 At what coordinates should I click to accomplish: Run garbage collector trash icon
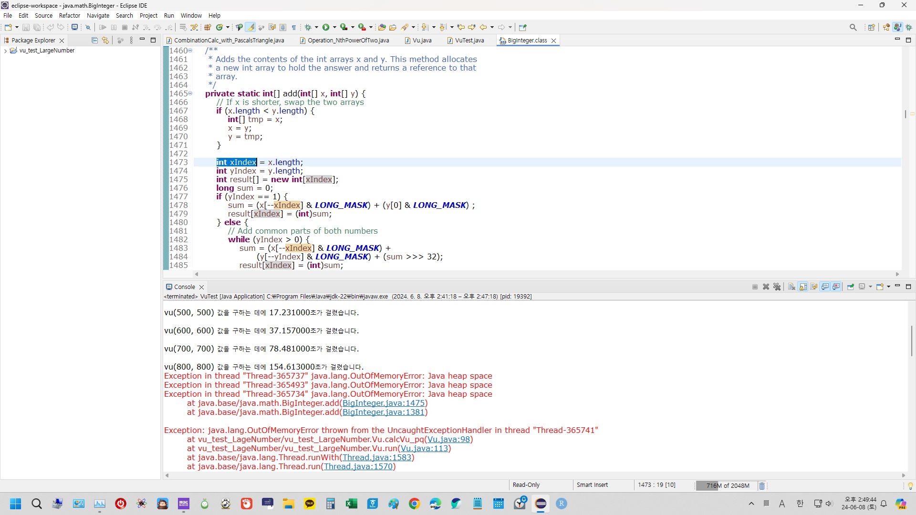(762, 485)
